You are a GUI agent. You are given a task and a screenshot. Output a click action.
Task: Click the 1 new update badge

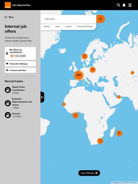click(x=18, y=56)
